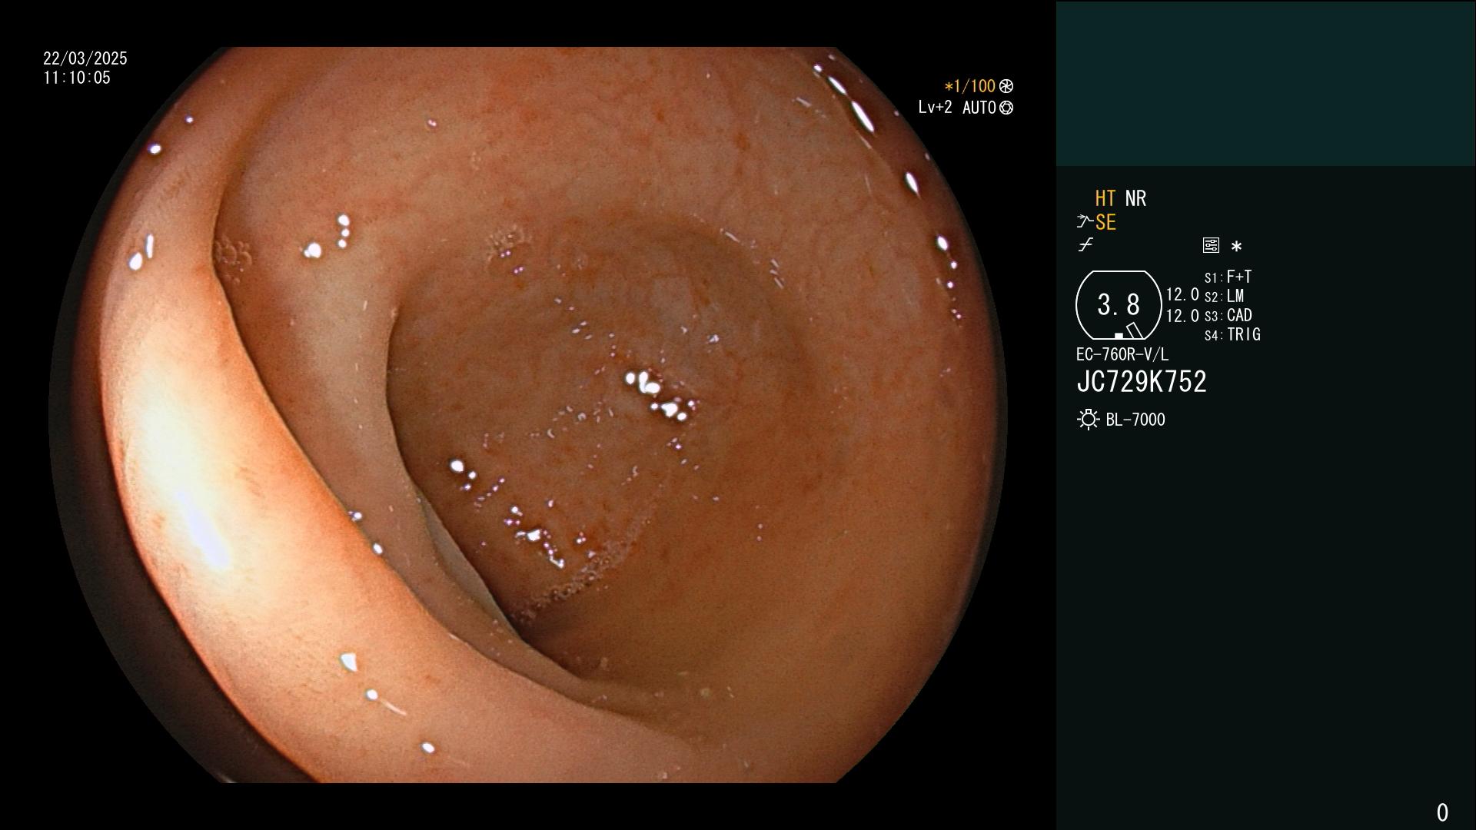The height and width of the screenshot is (830, 1476).
Task: Click the empty teal panel at top right
Action: [1265, 83]
